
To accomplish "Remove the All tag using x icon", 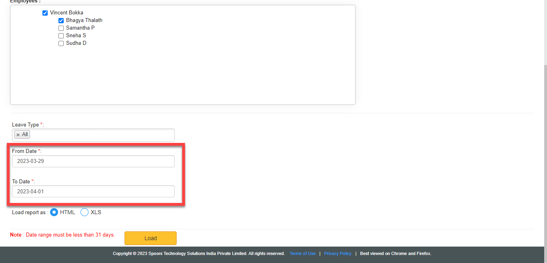I will [x=18, y=135].
